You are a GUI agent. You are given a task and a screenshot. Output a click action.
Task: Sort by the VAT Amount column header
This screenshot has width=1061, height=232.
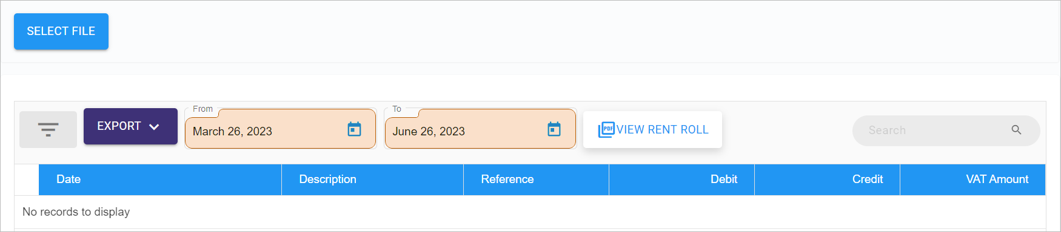997,179
